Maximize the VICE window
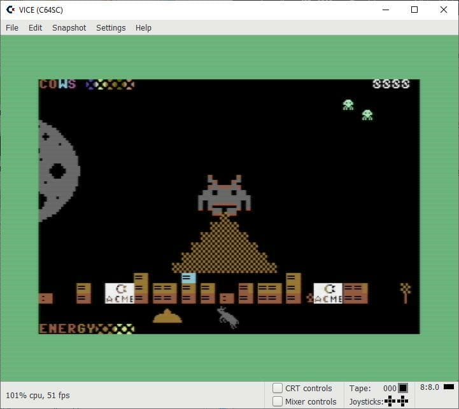 click(414, 10)
